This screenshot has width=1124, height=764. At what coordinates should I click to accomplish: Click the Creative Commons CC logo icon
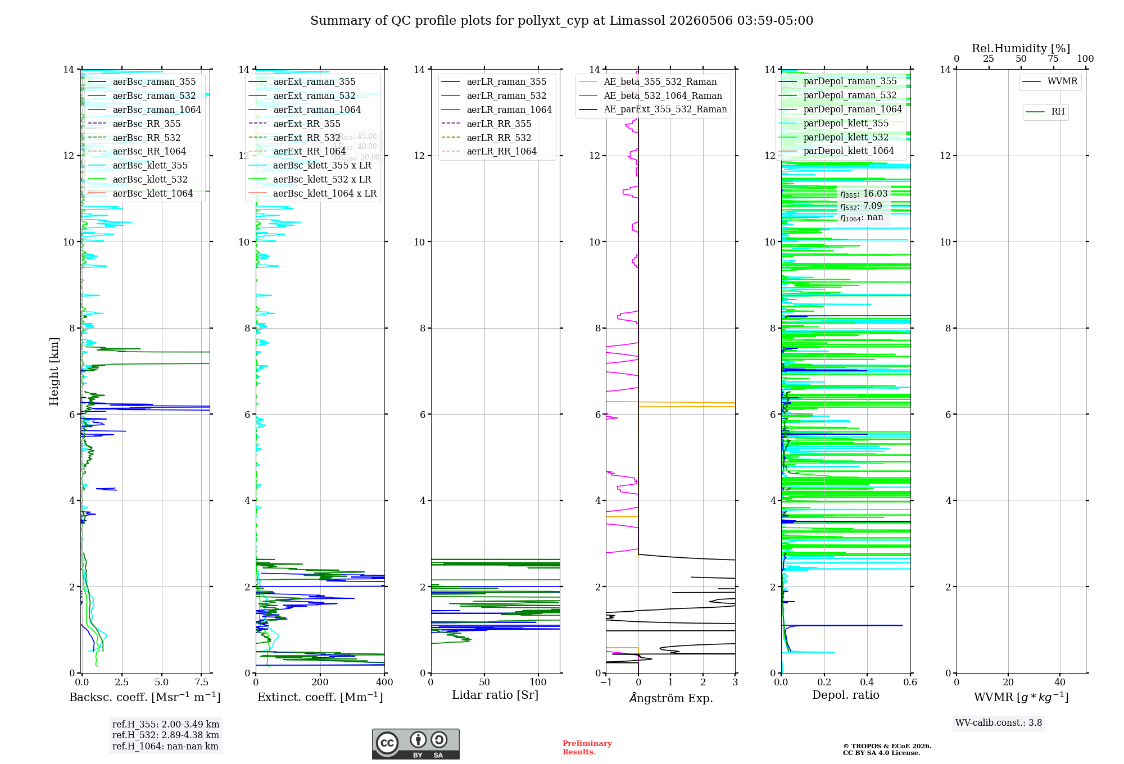pos(387,743)
